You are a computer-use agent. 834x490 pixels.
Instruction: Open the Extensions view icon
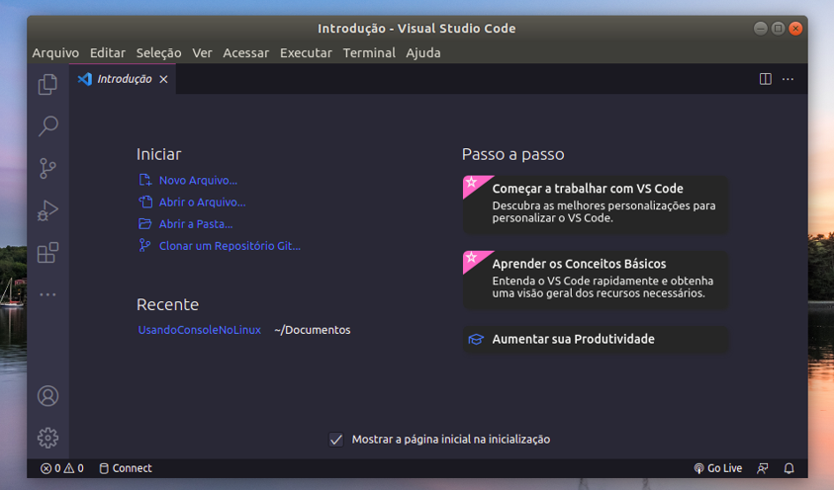pos(47,252)
